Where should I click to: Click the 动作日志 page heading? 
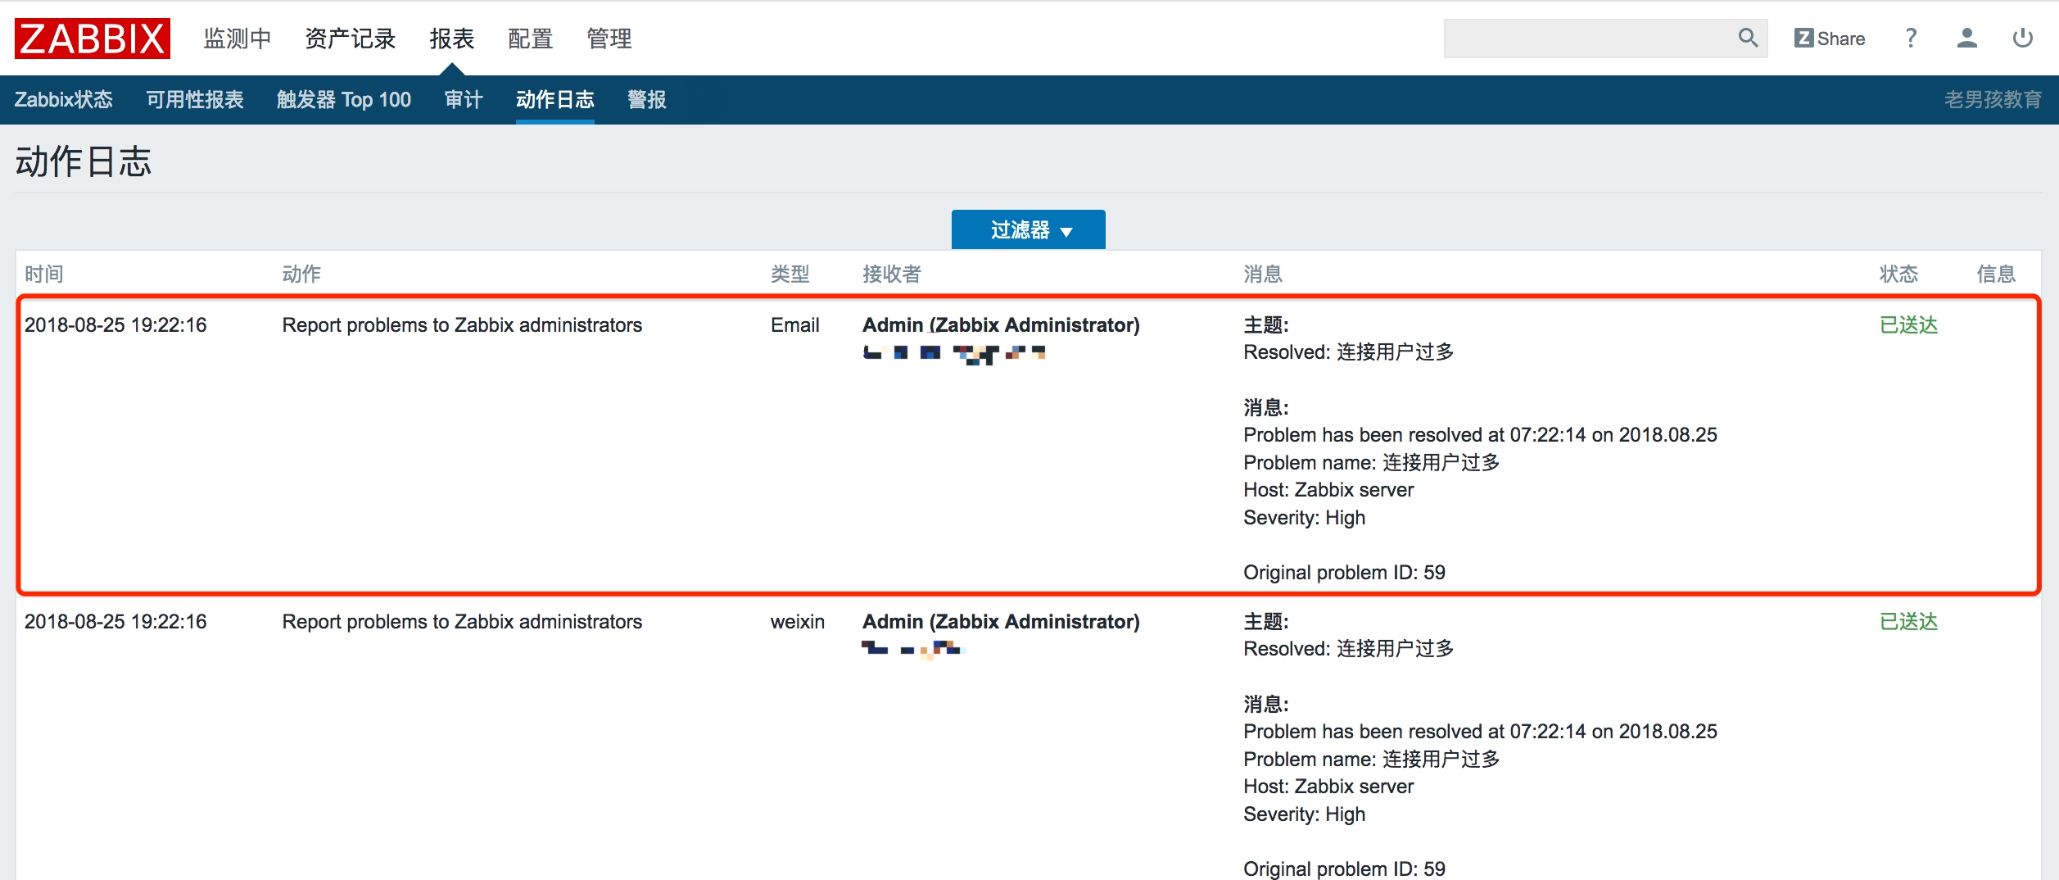pyautogui.click(x=84, y=161)
